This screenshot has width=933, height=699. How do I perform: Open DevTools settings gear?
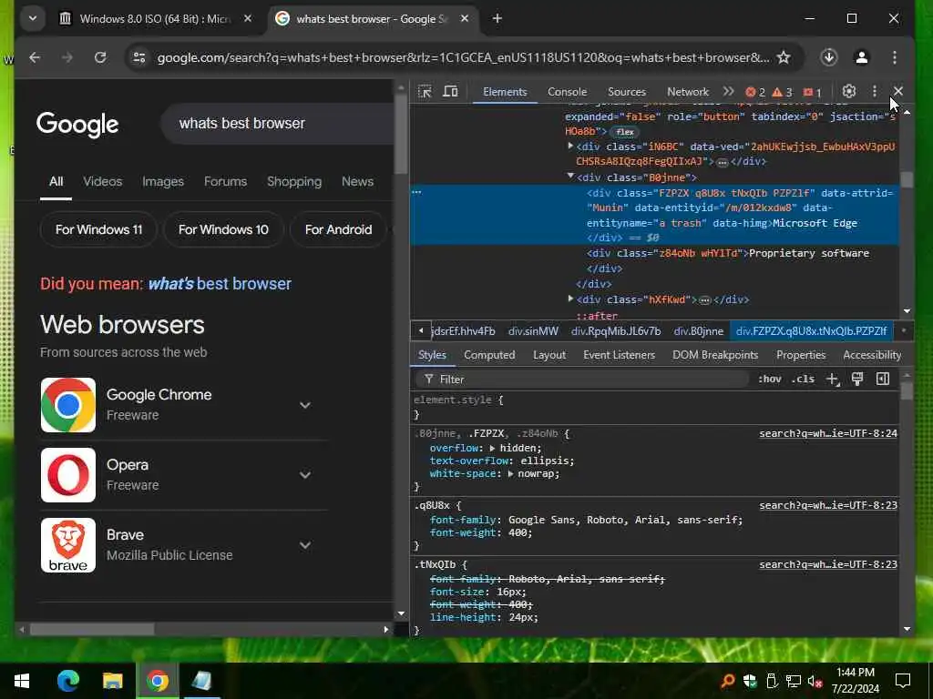click(849, 92)
